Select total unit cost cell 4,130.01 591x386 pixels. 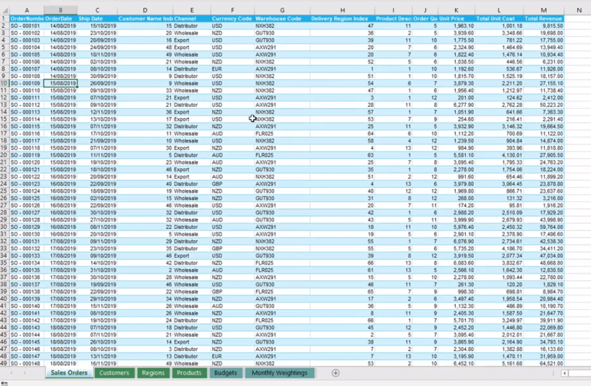[x=499, y=155]
